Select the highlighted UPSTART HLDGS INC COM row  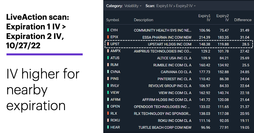(x=179, y=44)
